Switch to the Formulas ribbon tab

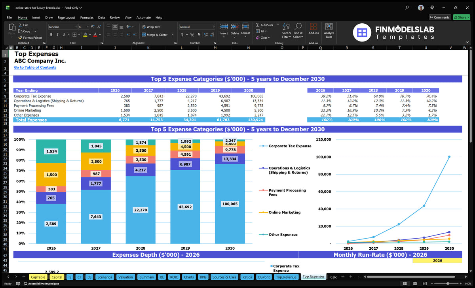[87, 17]
